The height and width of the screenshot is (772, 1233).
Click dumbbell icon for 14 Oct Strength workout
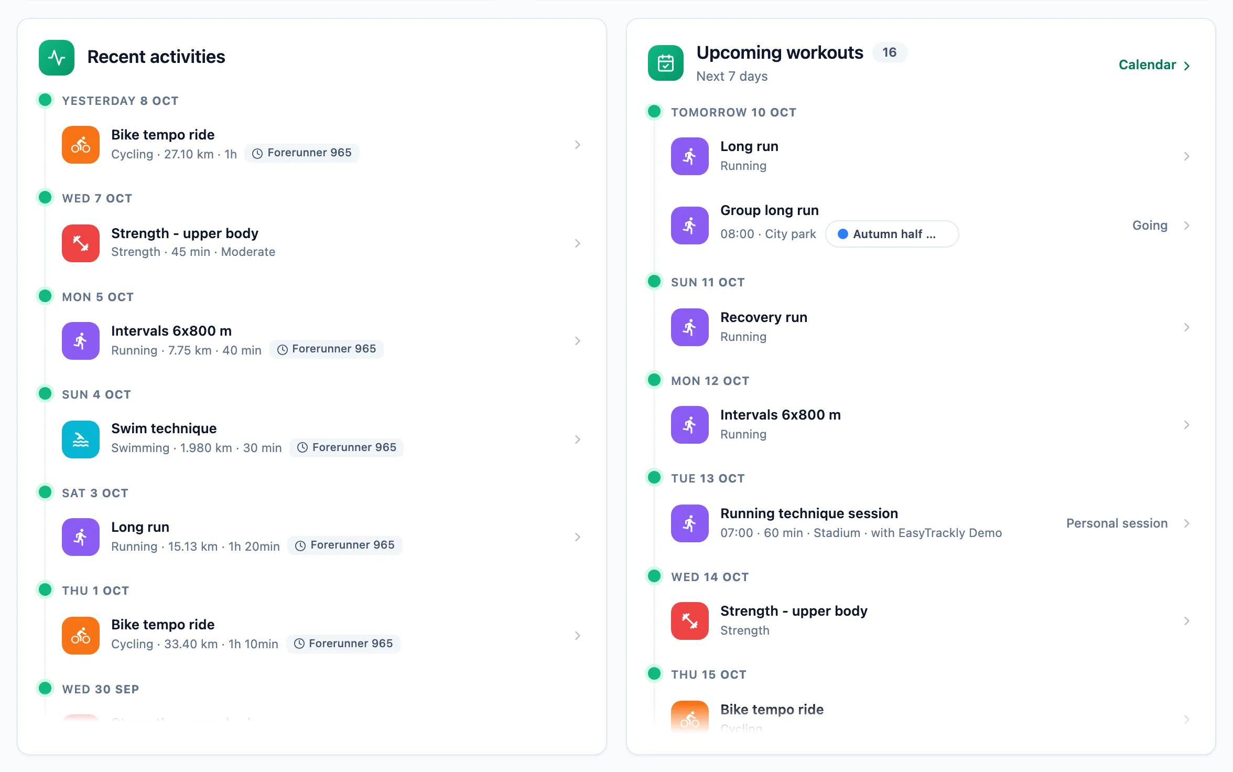(690, 621)
